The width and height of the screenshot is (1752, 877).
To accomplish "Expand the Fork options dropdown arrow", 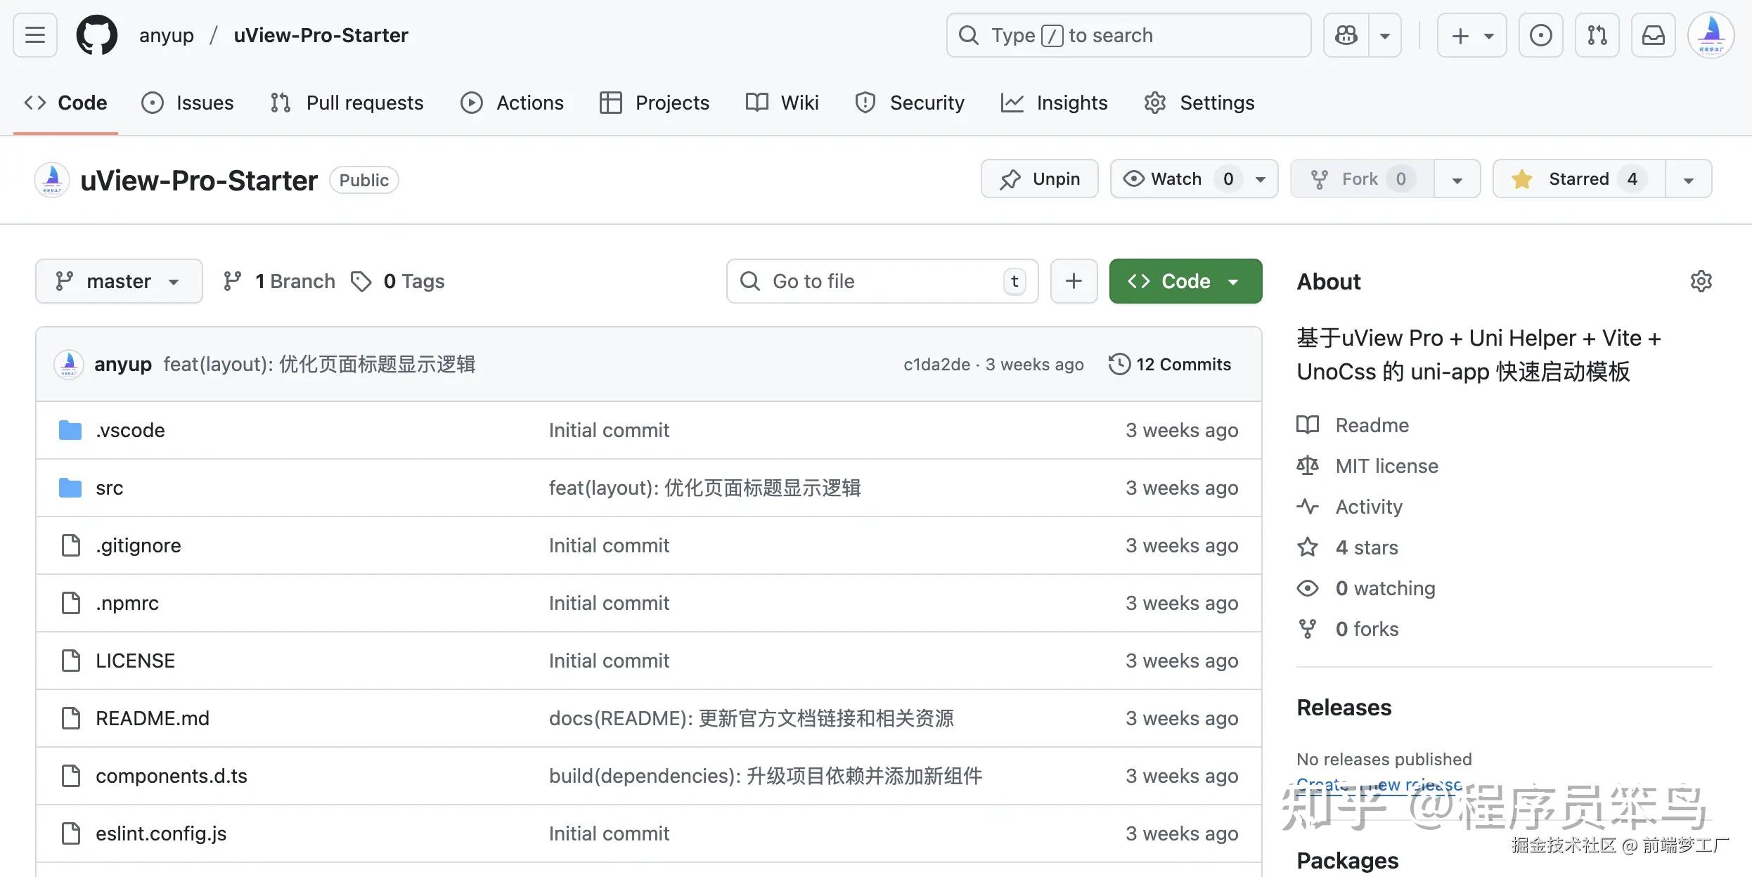I will 1457,178.
